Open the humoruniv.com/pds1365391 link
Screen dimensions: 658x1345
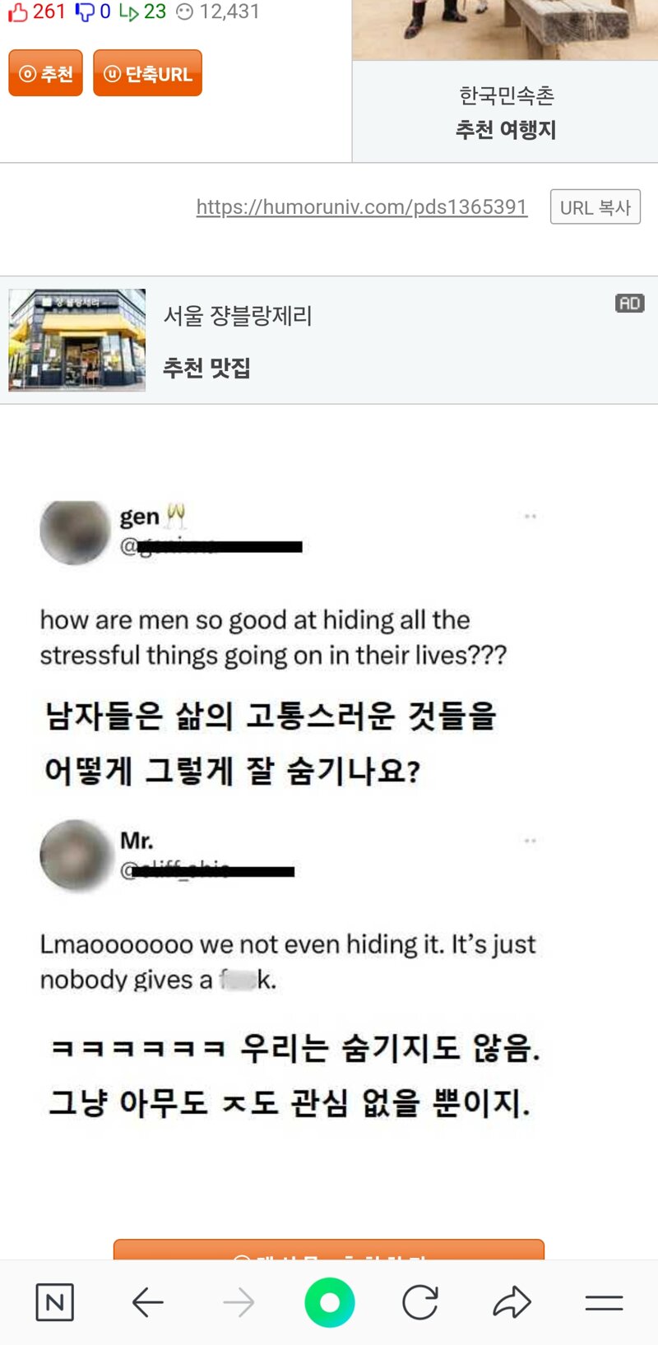[361, 206]
